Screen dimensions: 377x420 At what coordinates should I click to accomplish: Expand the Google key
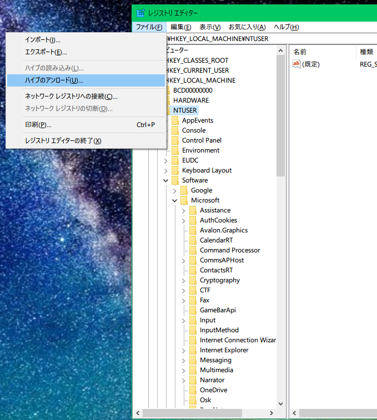(174, 191)
